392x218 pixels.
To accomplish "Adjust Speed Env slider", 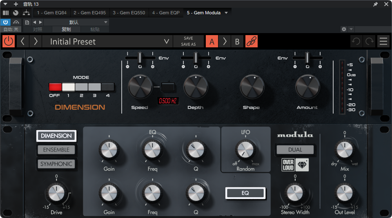I will (x=140, y=58).
